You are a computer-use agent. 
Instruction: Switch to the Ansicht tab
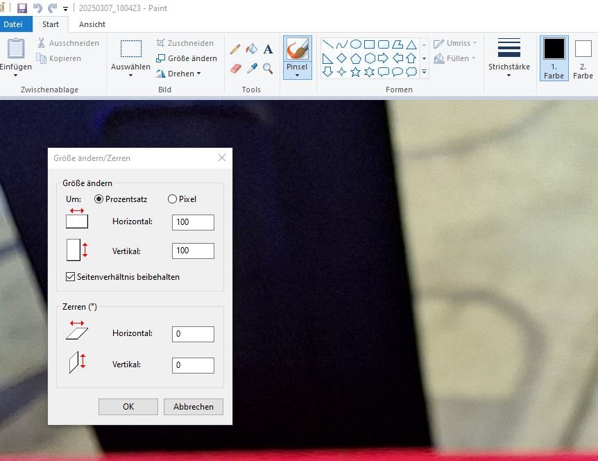[x=92, y=24]
